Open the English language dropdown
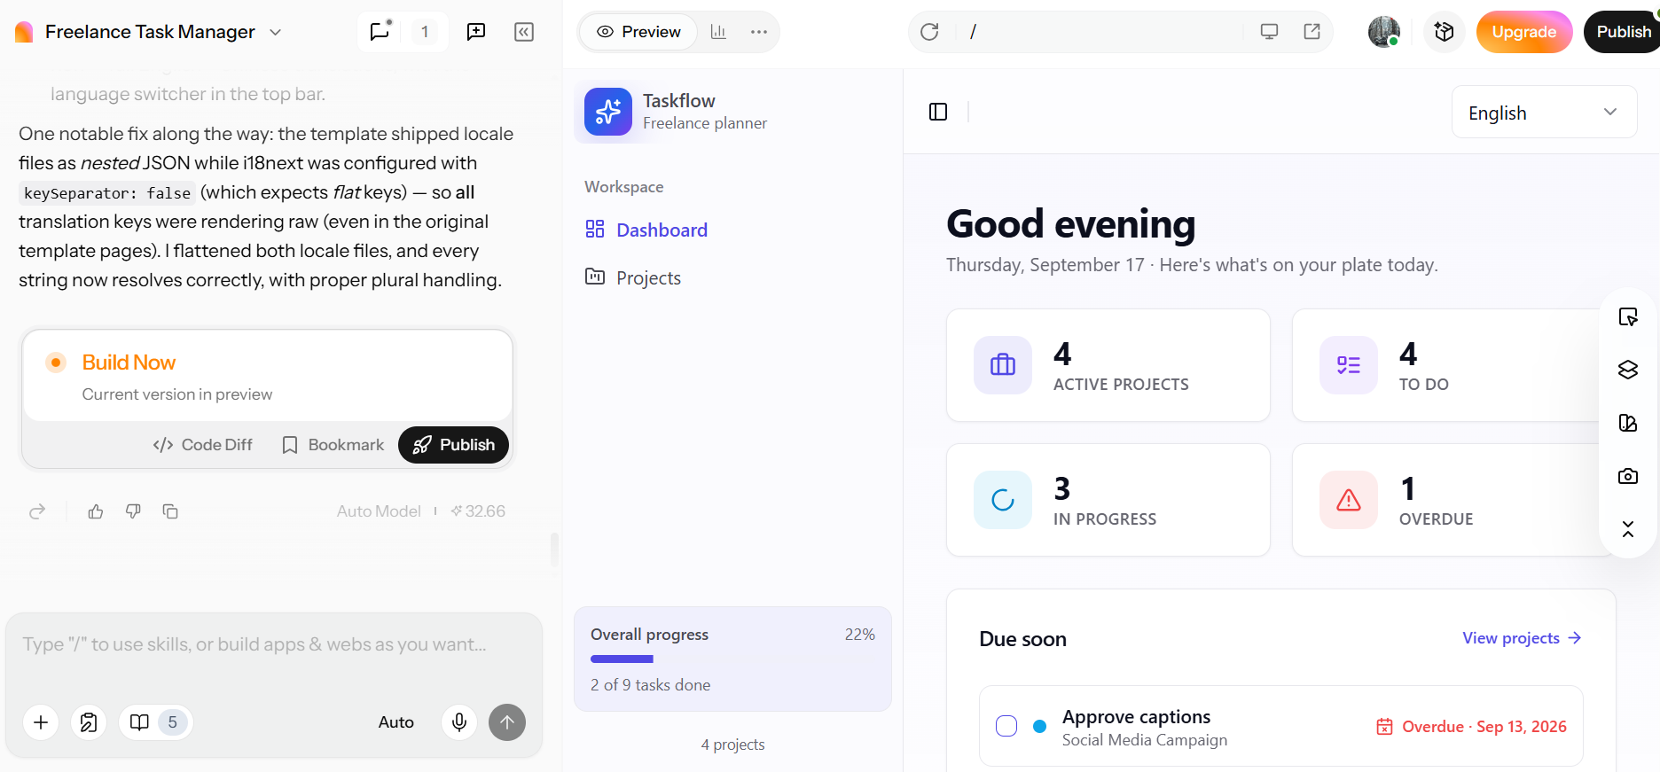The height and width of the screenshot is (772, 1660). (1544, 113)
